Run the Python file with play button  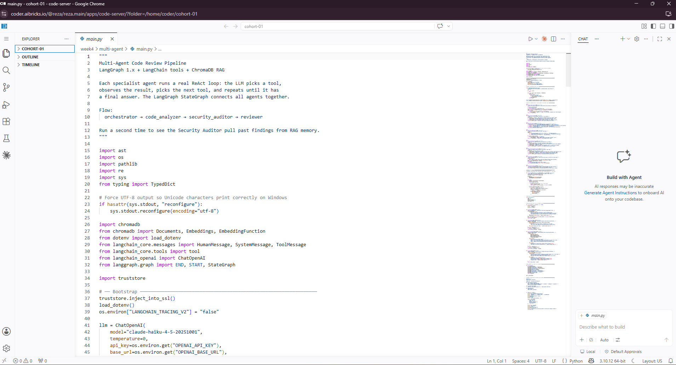pos(531,39)
